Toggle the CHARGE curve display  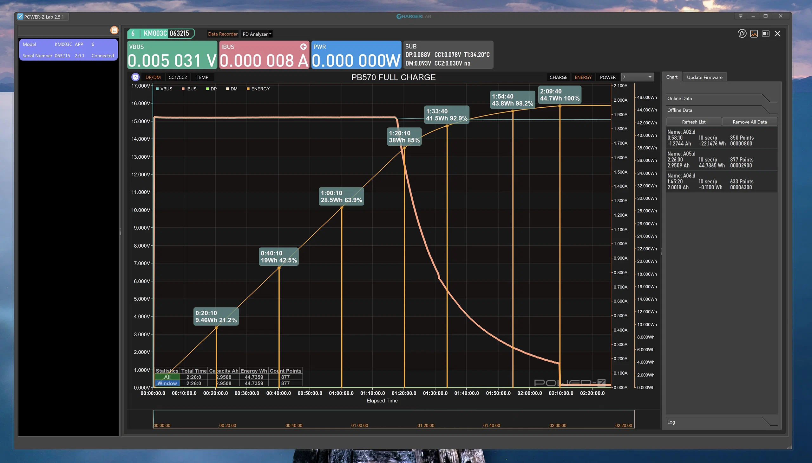tap(558, 77)
